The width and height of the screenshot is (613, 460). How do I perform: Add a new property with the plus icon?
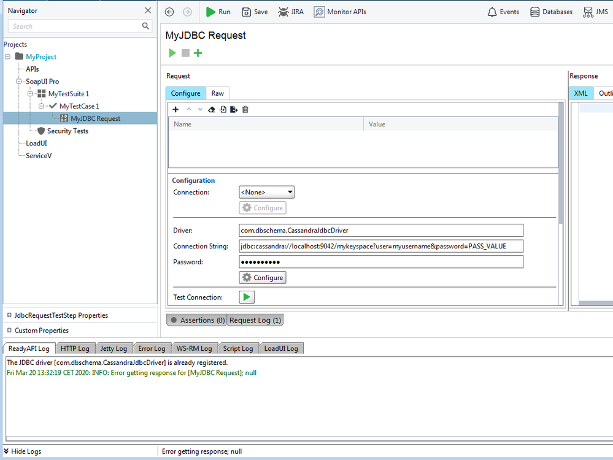click(x=175, y=109)
